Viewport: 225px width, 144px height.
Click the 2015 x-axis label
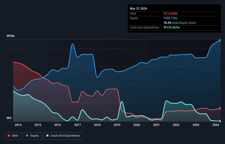(x=38, y=125)
